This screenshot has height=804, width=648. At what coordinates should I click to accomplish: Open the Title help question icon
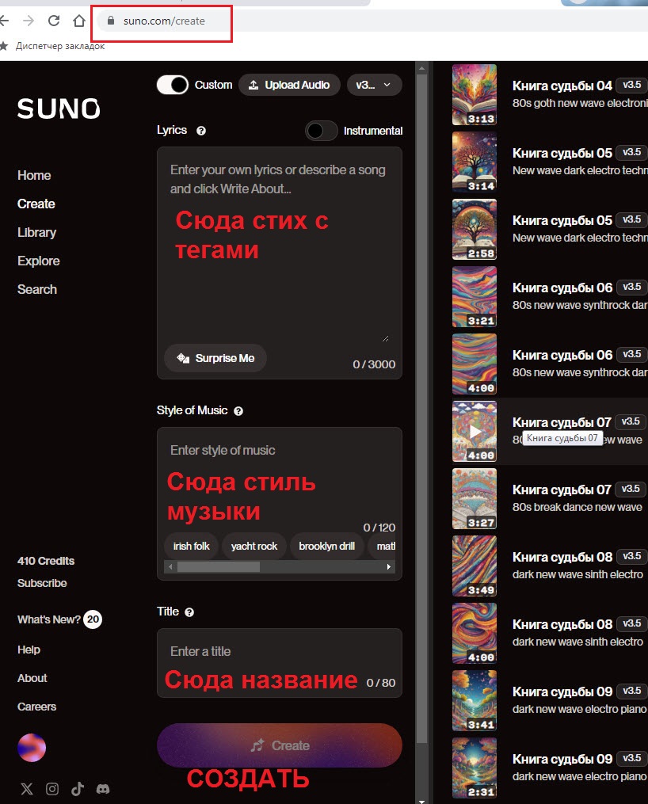point(189,612)
